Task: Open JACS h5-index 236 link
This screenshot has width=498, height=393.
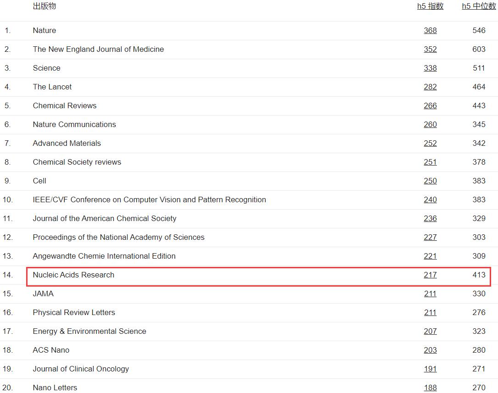Action: point(430,219)
